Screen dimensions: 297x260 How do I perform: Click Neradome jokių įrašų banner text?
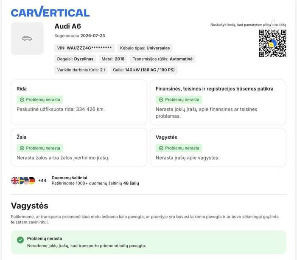(x=87, y=246)
